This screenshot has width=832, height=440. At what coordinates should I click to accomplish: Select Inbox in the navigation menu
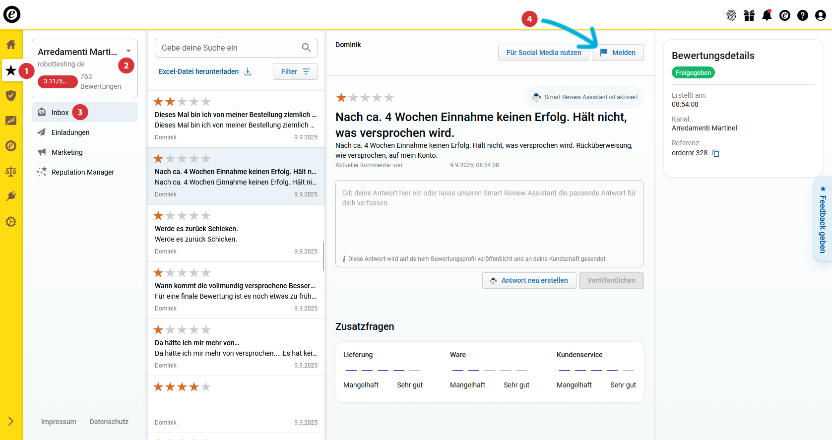pyautogui.click(x=60, y=113)
